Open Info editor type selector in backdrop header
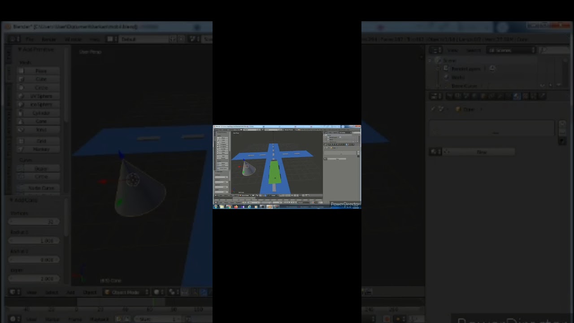The width and height of the screenshot is (574, 323). click(13, 39)
